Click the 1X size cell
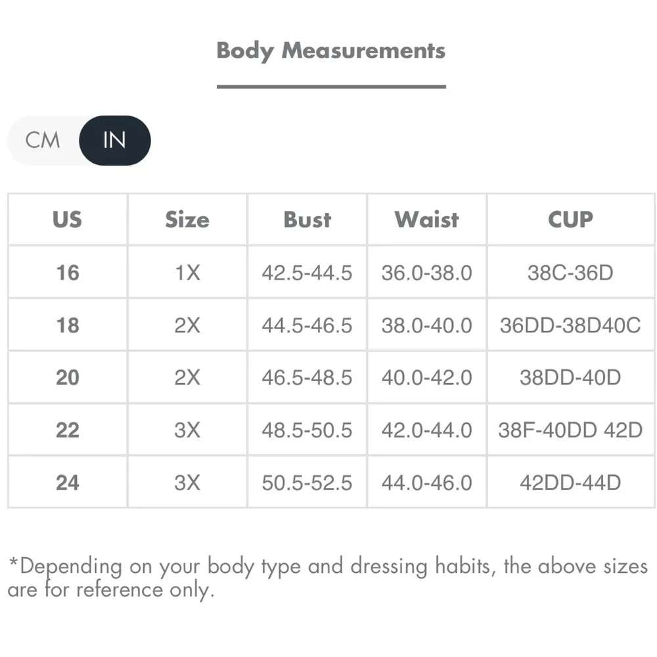 (187, 272)
